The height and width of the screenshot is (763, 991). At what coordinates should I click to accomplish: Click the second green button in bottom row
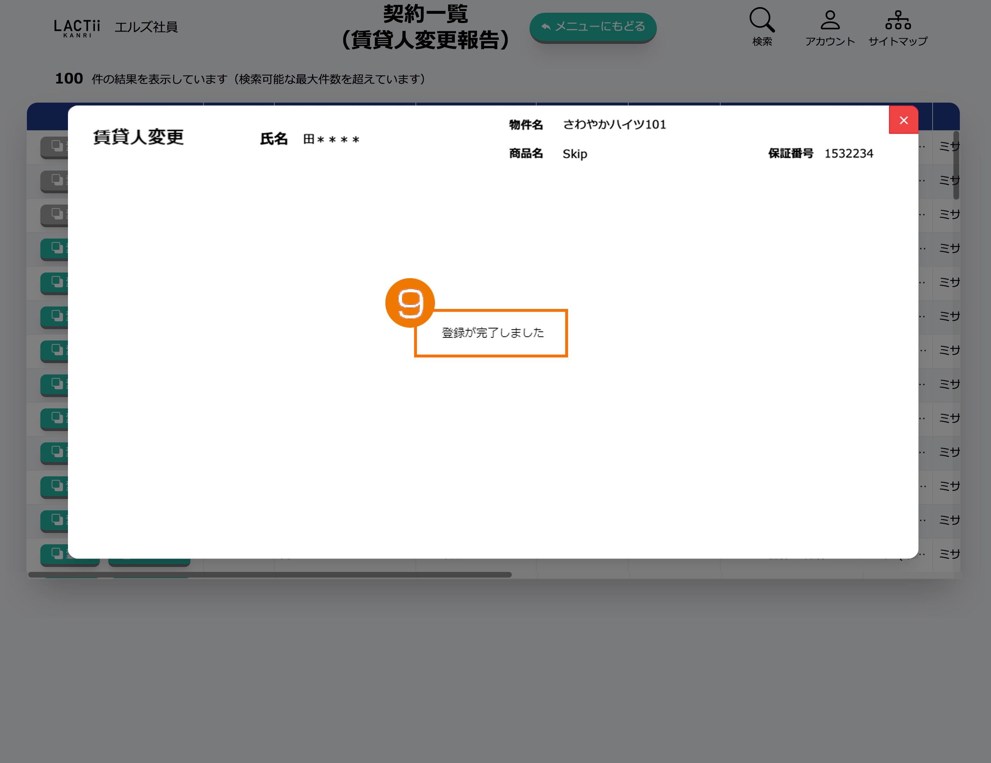[149, 562]
